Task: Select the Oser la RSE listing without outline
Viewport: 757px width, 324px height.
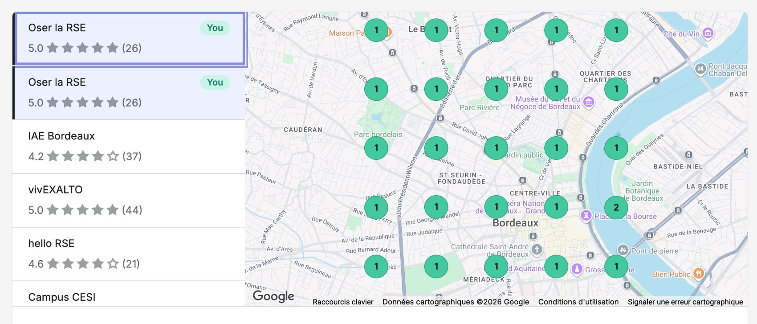Action: coord(130,93)
